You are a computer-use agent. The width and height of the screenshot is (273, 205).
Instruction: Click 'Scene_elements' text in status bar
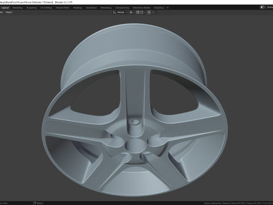point(212,203)
